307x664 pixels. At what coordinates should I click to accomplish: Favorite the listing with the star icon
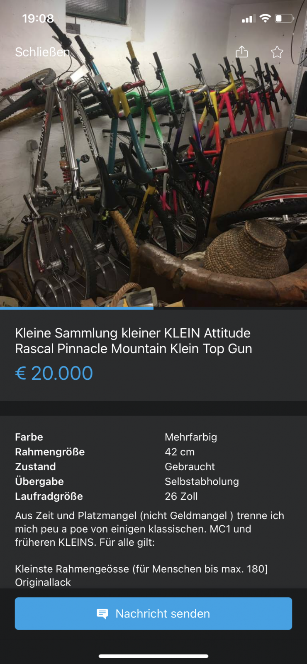(x=277, y=52)
